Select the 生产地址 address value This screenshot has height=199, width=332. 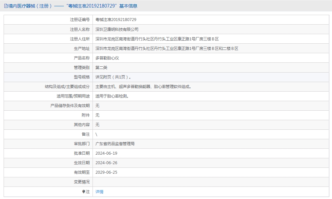[167, 48]
